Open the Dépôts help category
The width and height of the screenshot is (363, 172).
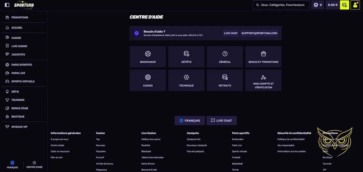tap(186, 57)
